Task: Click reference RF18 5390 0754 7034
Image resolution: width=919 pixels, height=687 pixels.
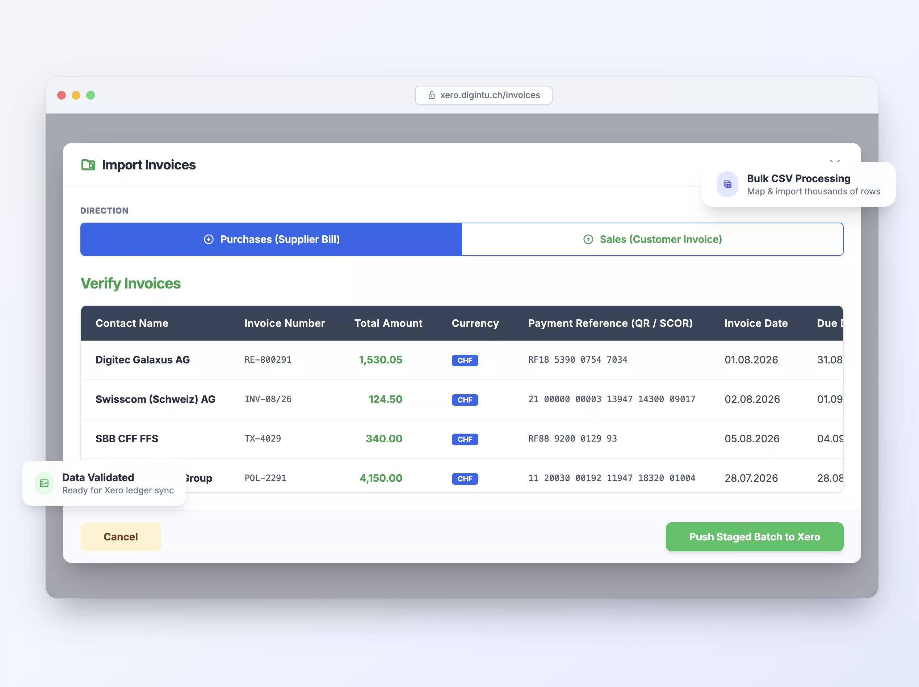Action: pyautogui.click(x=578, y=360)
